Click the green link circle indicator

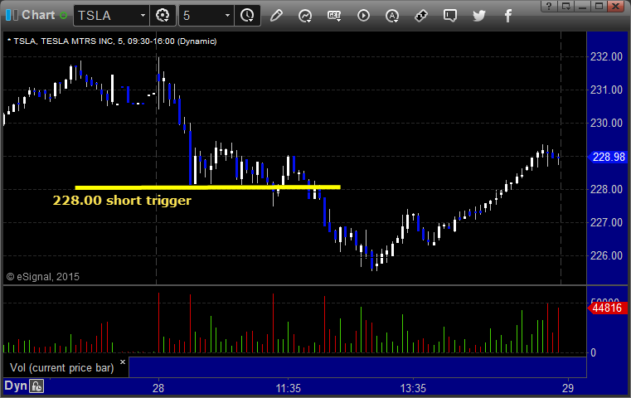63,16
